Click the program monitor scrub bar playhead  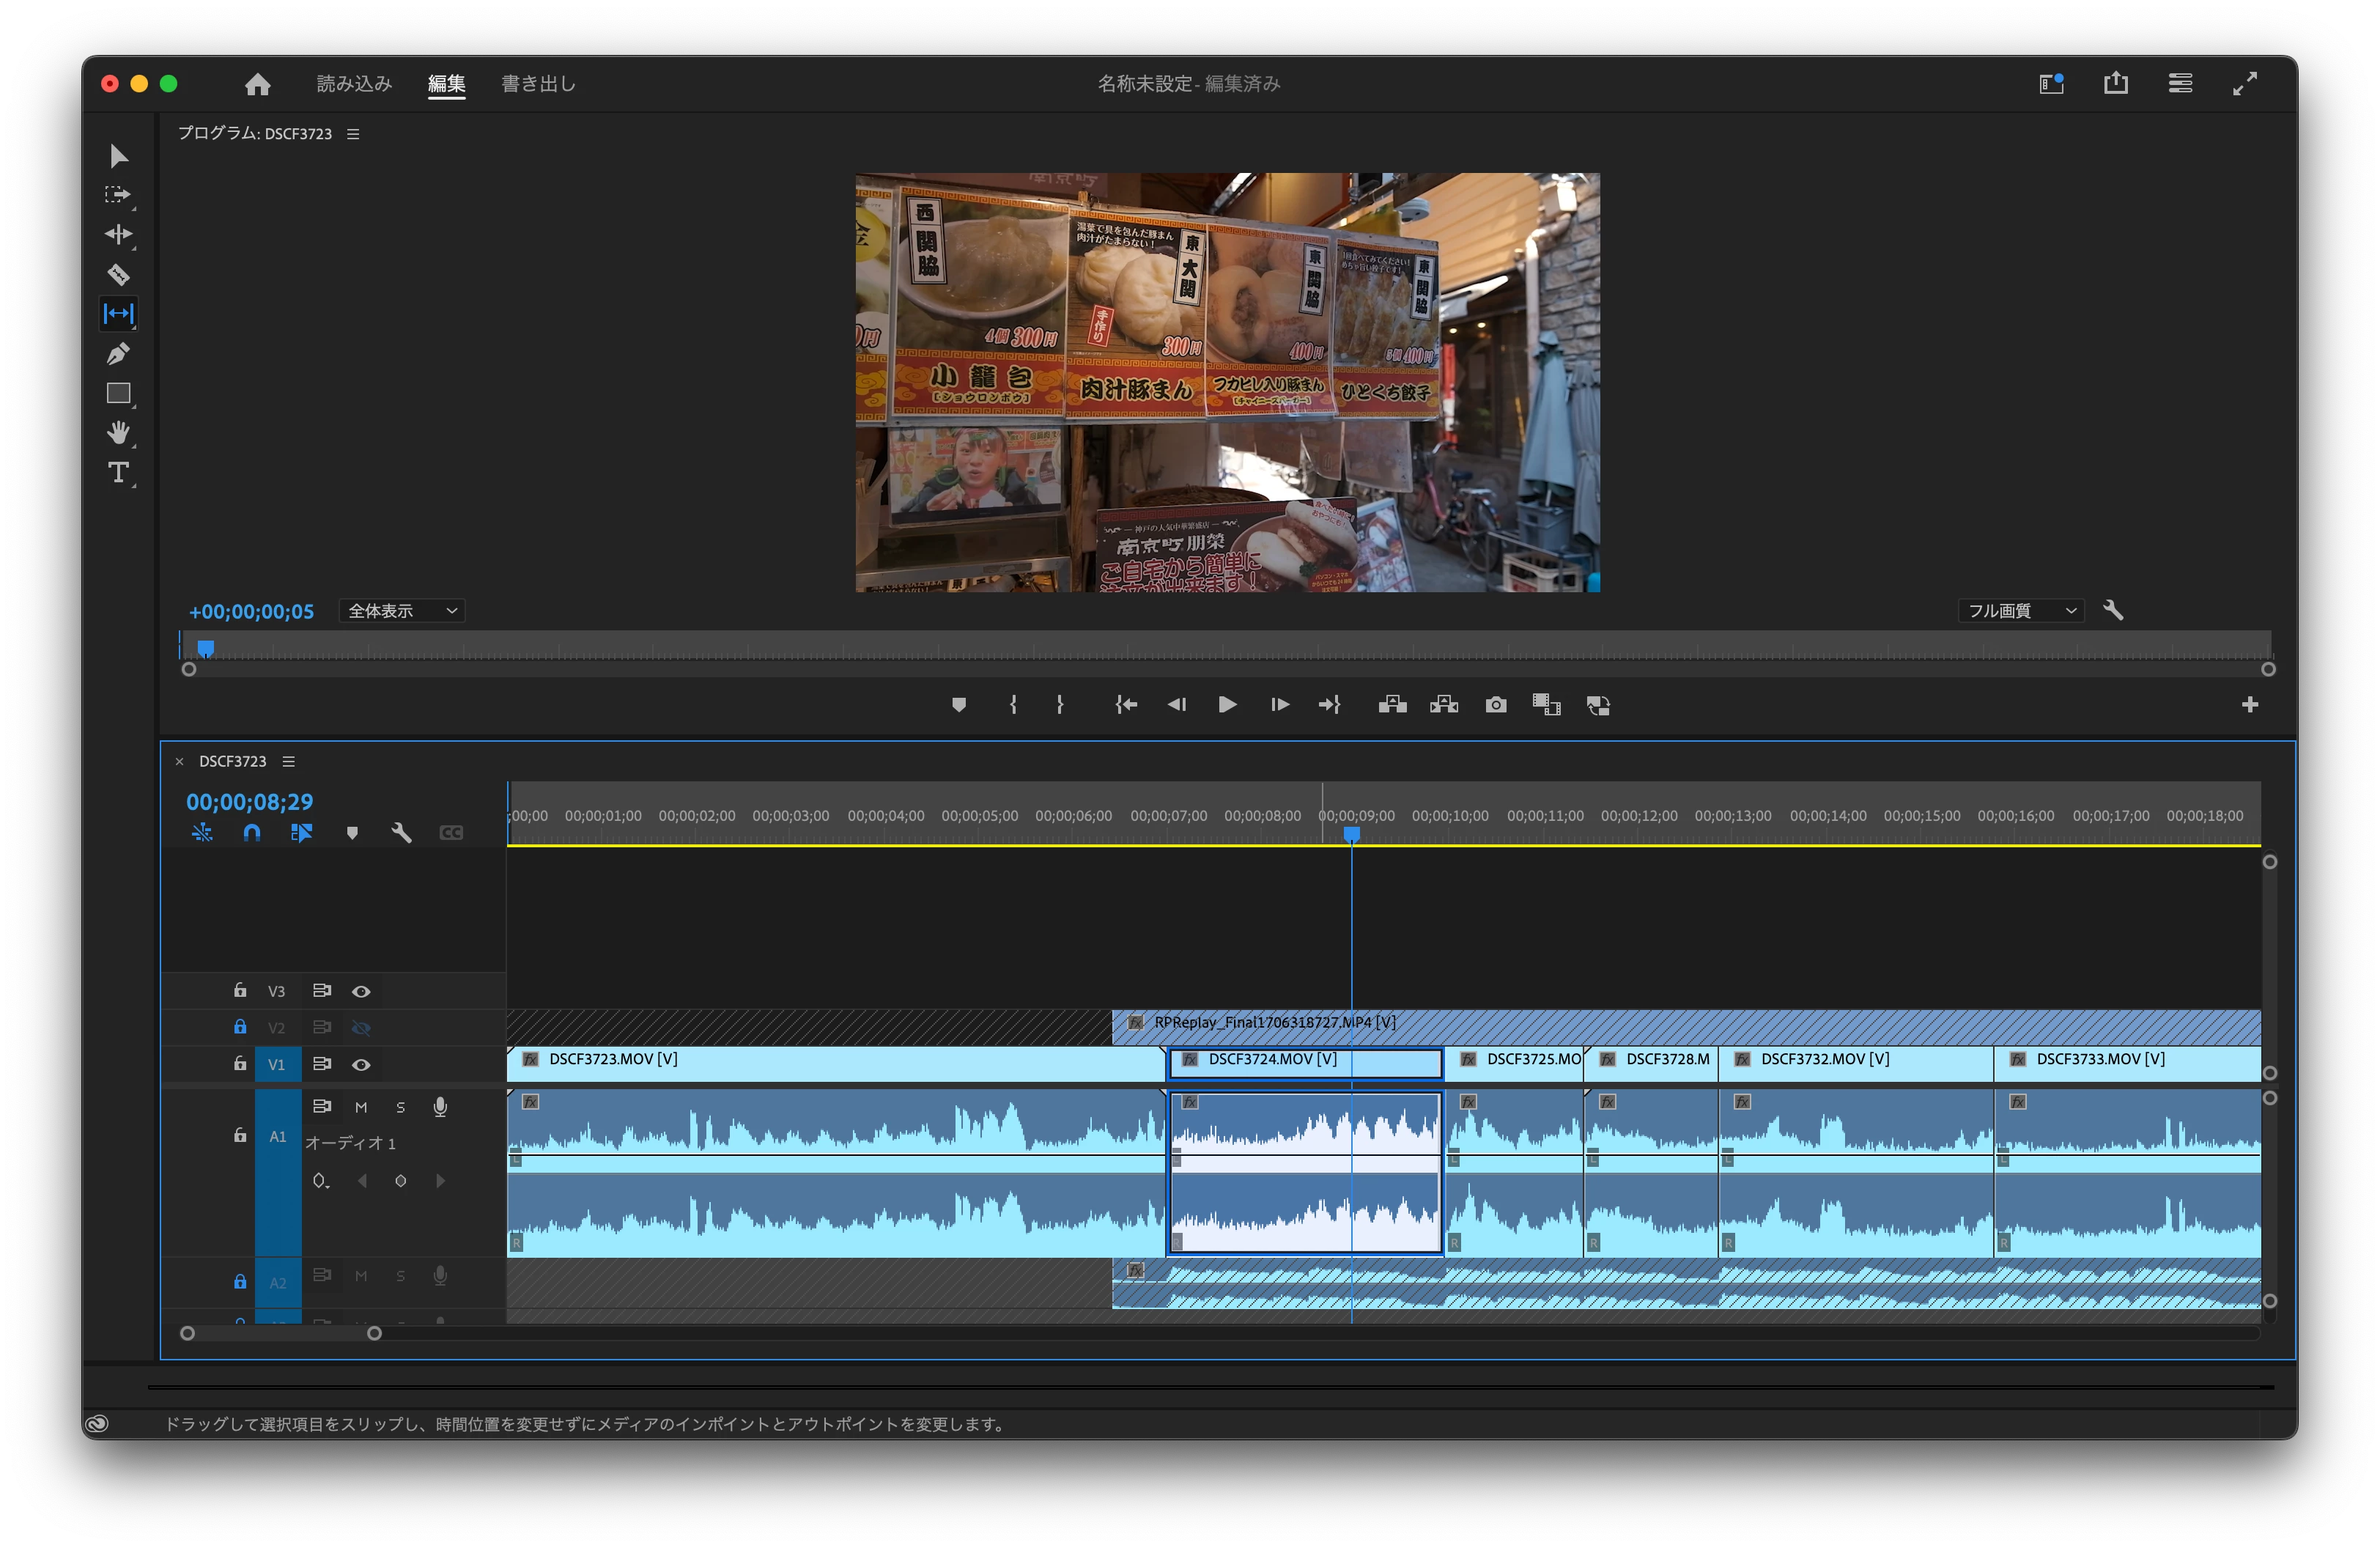206,647
